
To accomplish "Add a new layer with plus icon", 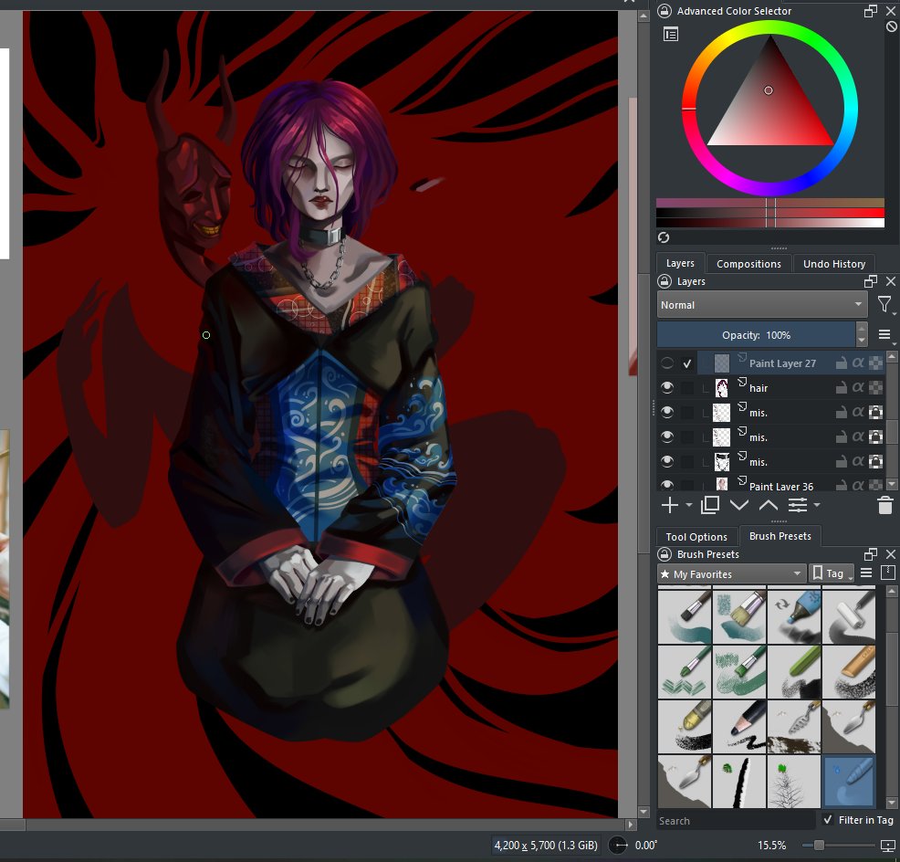I will 669,505.
